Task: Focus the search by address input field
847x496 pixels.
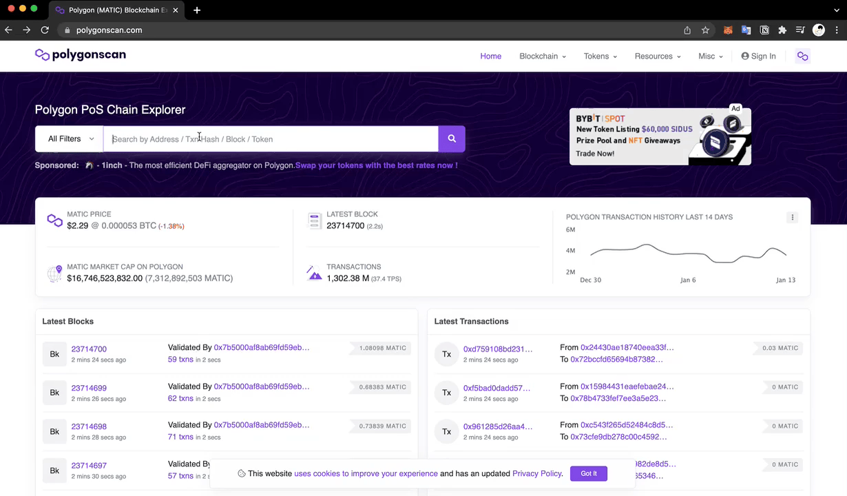Action: coord(271,138)
